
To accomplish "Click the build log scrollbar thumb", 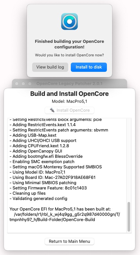I will [129, 217].
